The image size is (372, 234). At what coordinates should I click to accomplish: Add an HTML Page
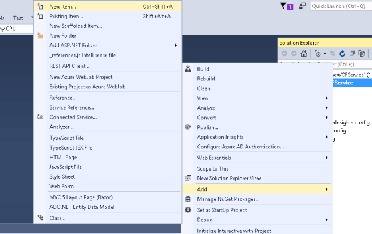[108, 158]
